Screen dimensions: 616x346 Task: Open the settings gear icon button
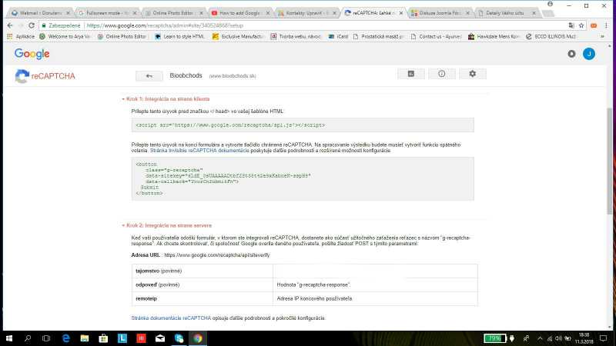pos(472,74)
